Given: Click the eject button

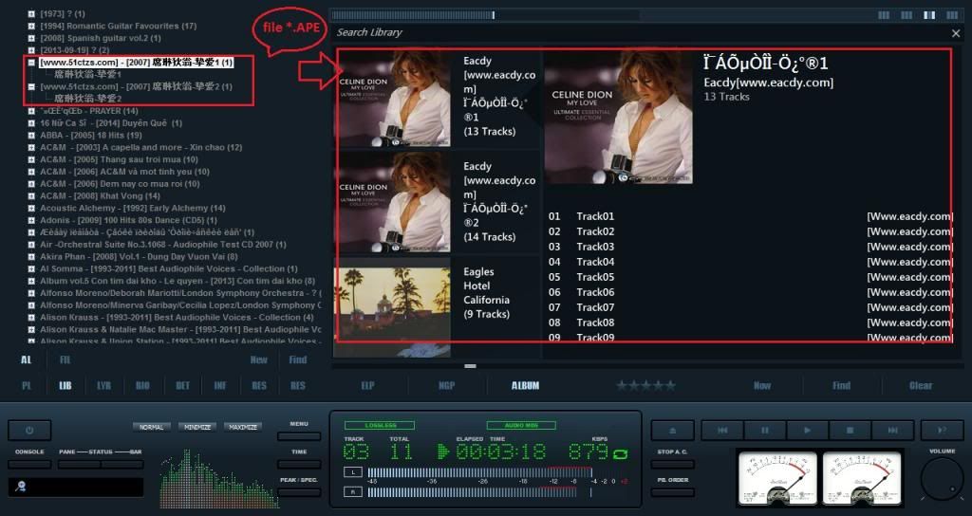Looking at the screenshot, I should [672, 430].
